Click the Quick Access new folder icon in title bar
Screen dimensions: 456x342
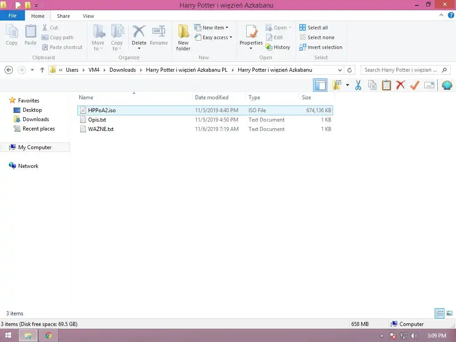pyautogui.click(x=28, y=5)
